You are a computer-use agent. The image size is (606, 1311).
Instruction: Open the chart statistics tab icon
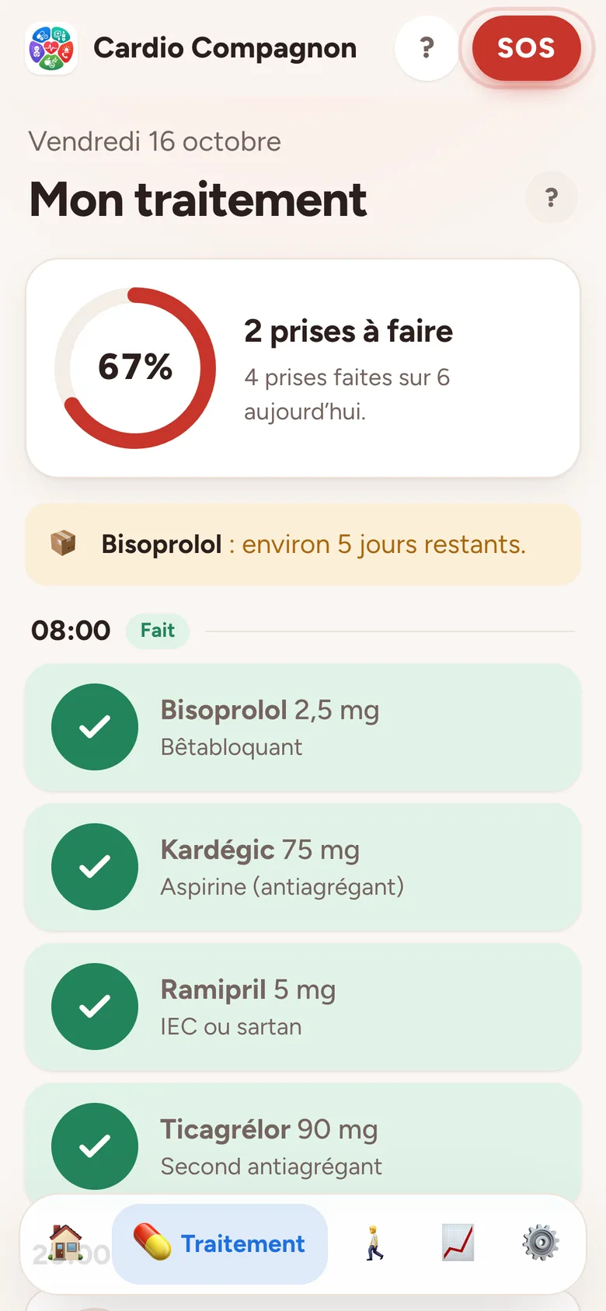[458, 1243]
